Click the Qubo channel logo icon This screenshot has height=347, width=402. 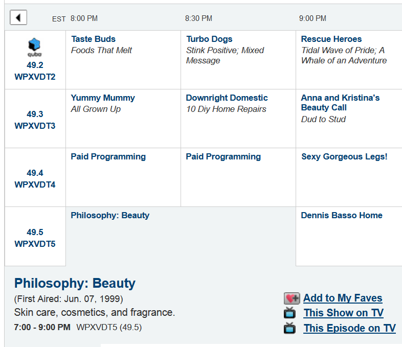[x=35, y=47]
